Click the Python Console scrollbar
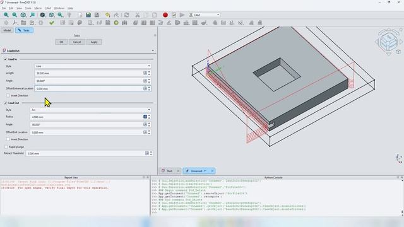The image size is (404, 227). point(402,197)
